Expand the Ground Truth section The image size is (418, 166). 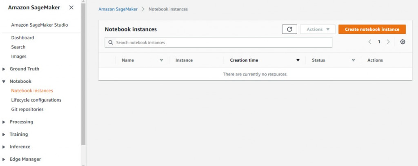pyautogui.click(x=3, y=69)
